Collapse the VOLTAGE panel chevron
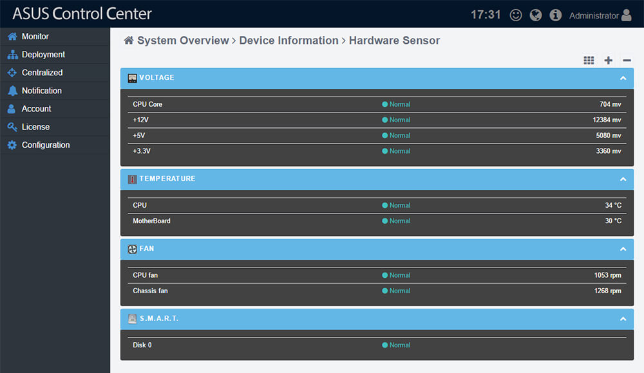 [623, 77]
